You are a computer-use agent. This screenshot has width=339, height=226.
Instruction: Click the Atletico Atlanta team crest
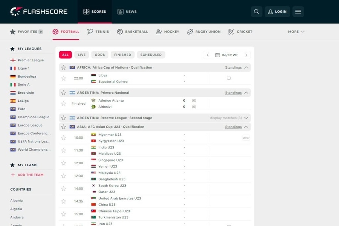pos(93,100)
